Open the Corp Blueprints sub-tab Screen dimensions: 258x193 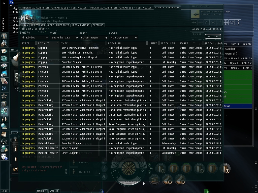click(58, 25)
